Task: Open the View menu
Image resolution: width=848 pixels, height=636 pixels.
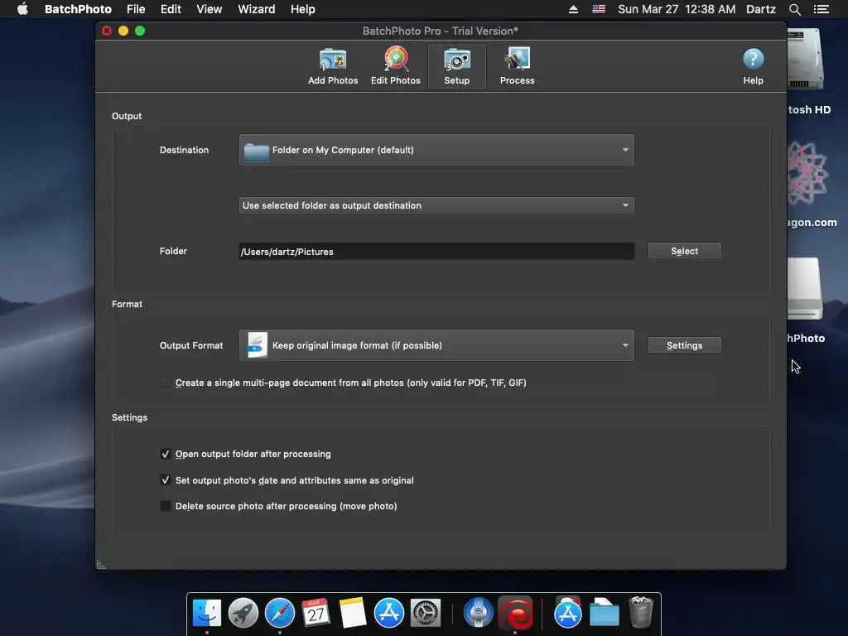Action: coord(210,9)
